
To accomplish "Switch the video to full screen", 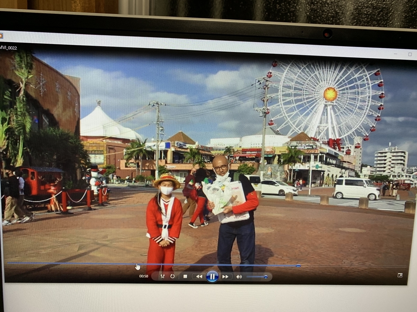I will click(x=400, y=275).
